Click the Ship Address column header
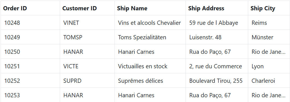Viewport: 290px width, 102px height. click(x=217, y=8)
